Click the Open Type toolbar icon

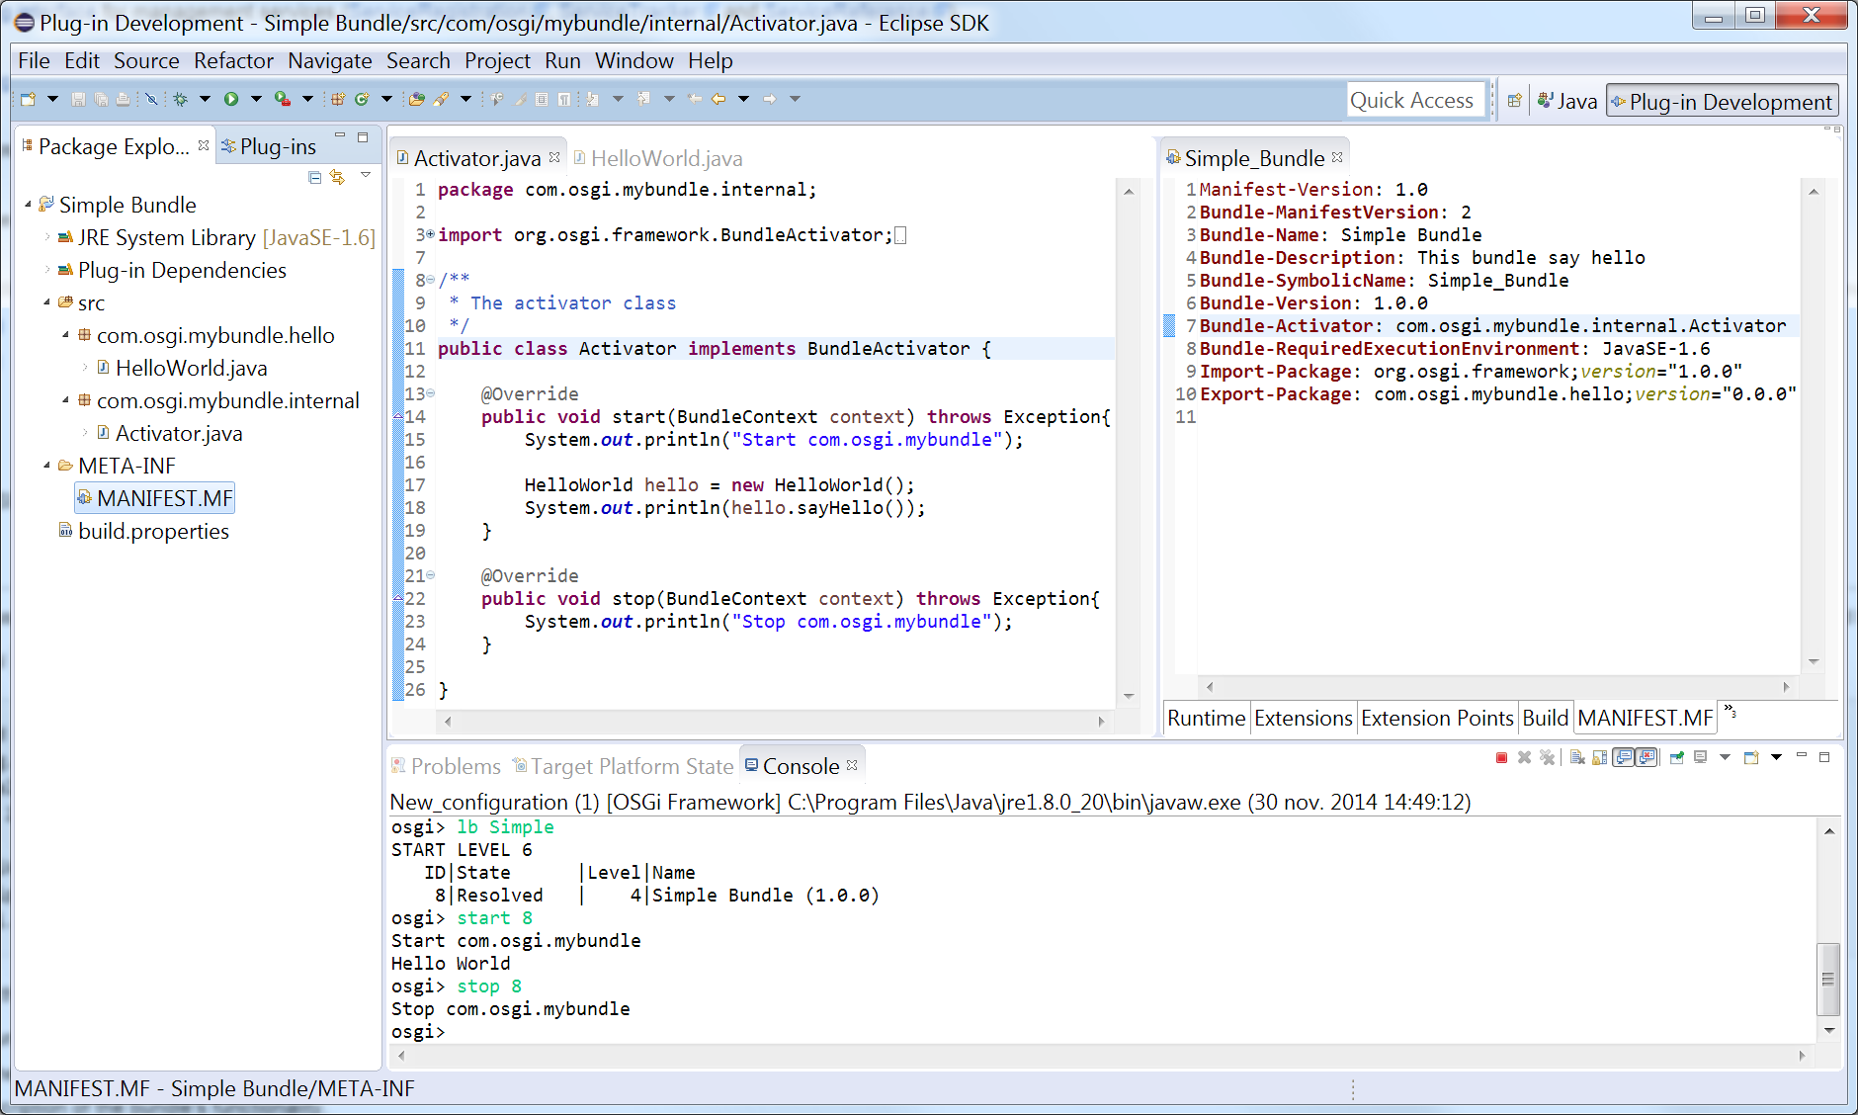coord(417,99)
